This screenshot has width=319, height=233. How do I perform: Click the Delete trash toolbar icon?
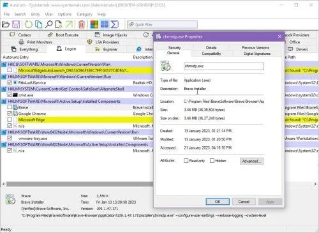(82, 25)
